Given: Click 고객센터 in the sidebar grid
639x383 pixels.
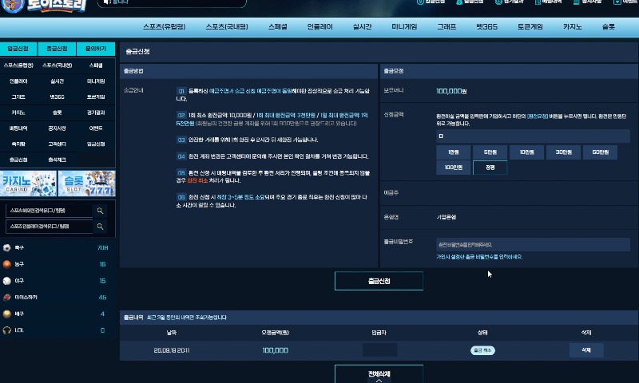Looking at the screenshot, I should (x=57, y=144).
